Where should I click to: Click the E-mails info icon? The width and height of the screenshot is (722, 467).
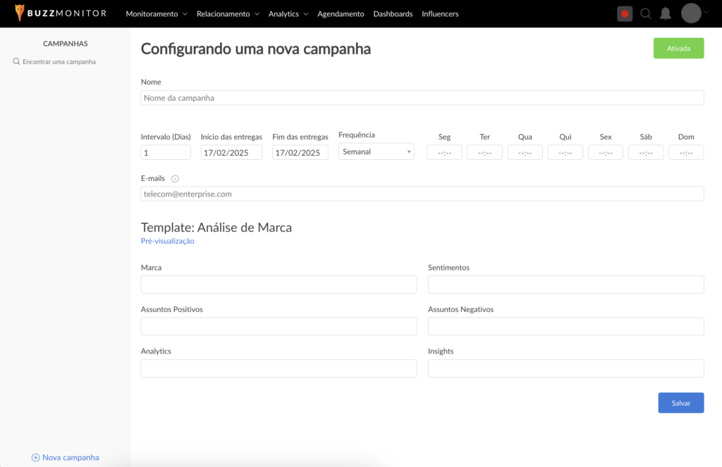click(x=175, y=179)
